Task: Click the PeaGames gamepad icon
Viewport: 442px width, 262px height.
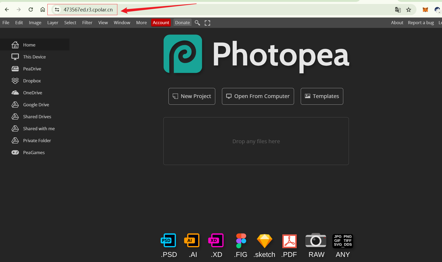Action: click(15, 153)
